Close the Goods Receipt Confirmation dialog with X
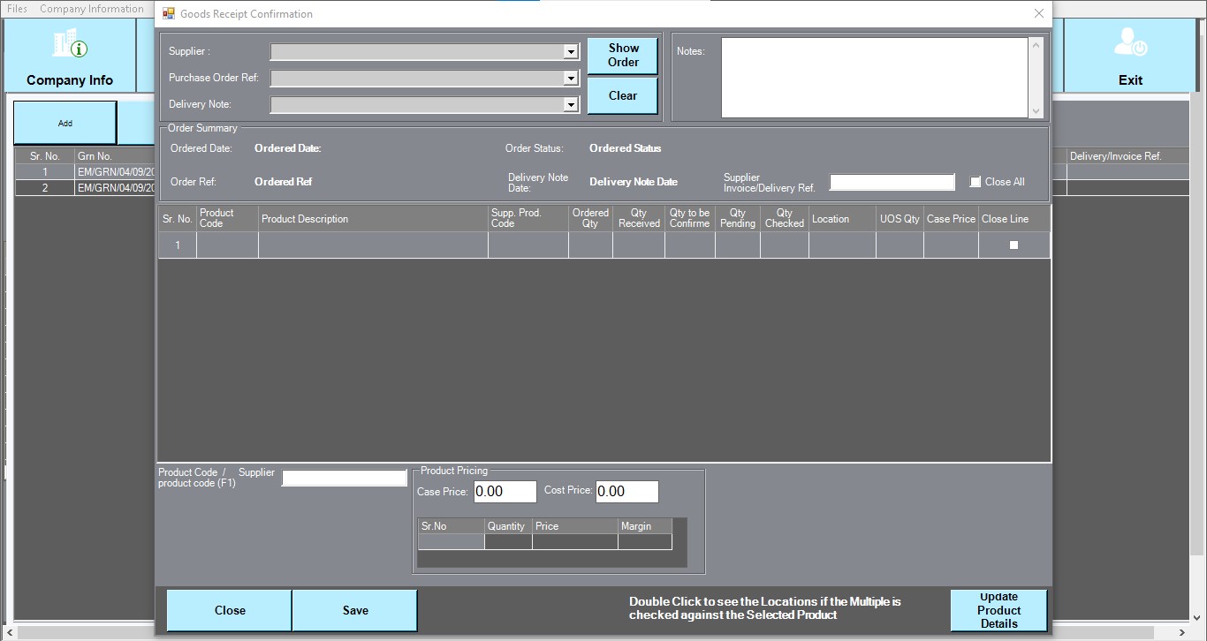The width and height of the screenshot is (1207, 641). (x=1039, y=13)
